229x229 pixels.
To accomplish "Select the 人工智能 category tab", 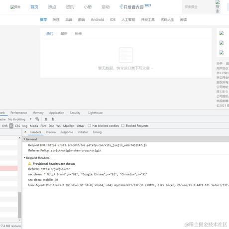I will click(x=128, y=20).
